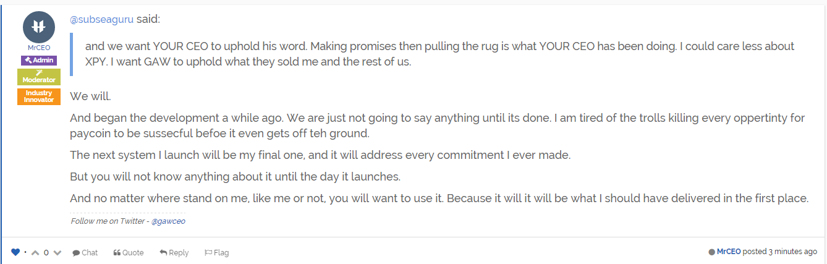
Task: Select the purple Admin badge
Action: coord(39,61)
